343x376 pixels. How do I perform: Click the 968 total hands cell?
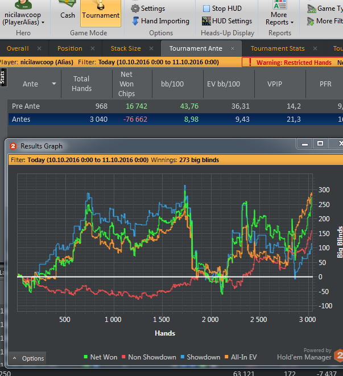[101, 106]
